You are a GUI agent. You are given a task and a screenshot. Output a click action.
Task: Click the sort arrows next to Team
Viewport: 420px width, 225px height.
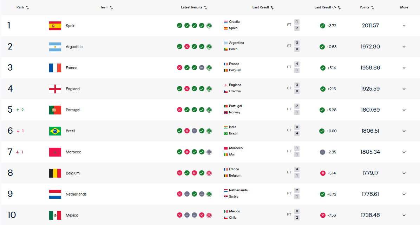(111, 8)
